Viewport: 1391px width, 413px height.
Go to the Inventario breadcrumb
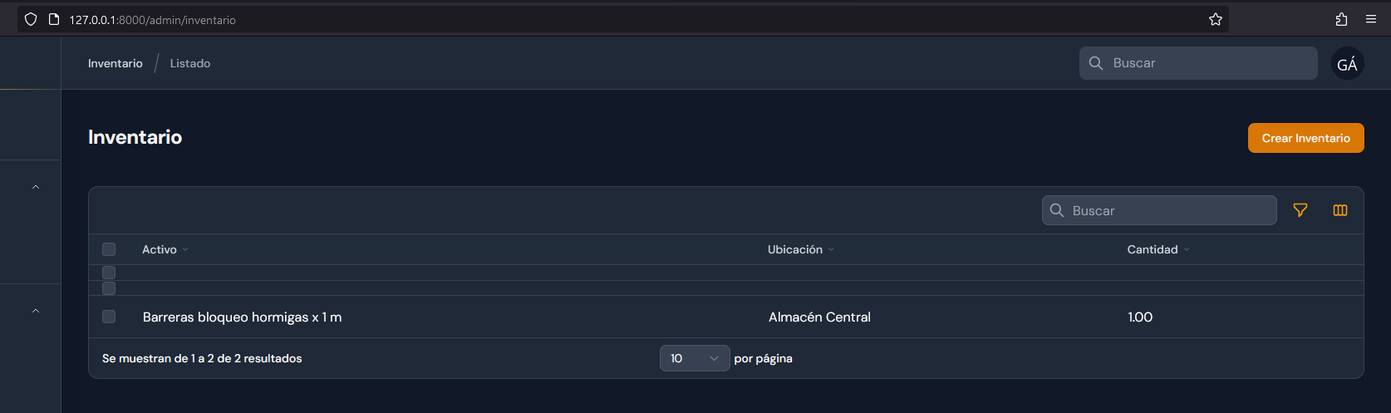click(116, 63)
